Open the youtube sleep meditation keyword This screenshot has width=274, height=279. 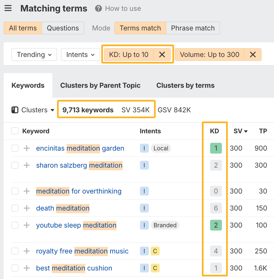pyautogui.click(x=76, y=225)
